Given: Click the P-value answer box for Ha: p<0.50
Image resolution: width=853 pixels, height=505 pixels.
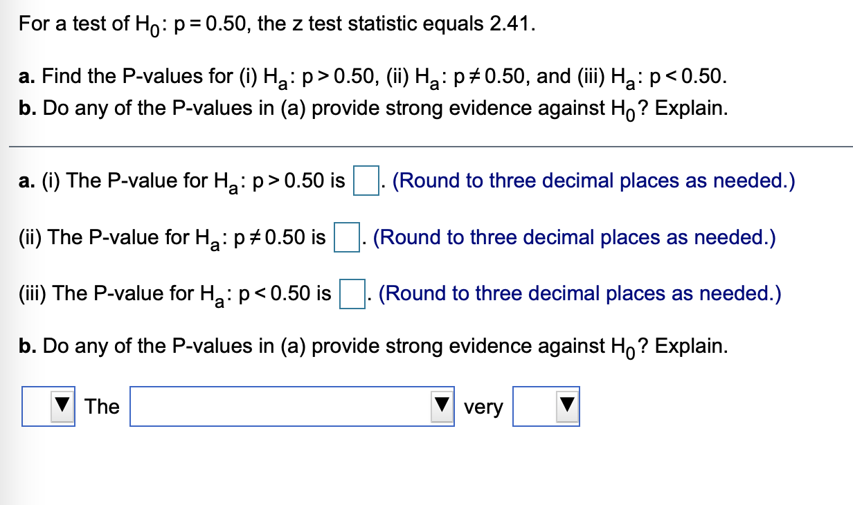Looking at the screenshot, I should pyautogui.click(x=352, y=295).
